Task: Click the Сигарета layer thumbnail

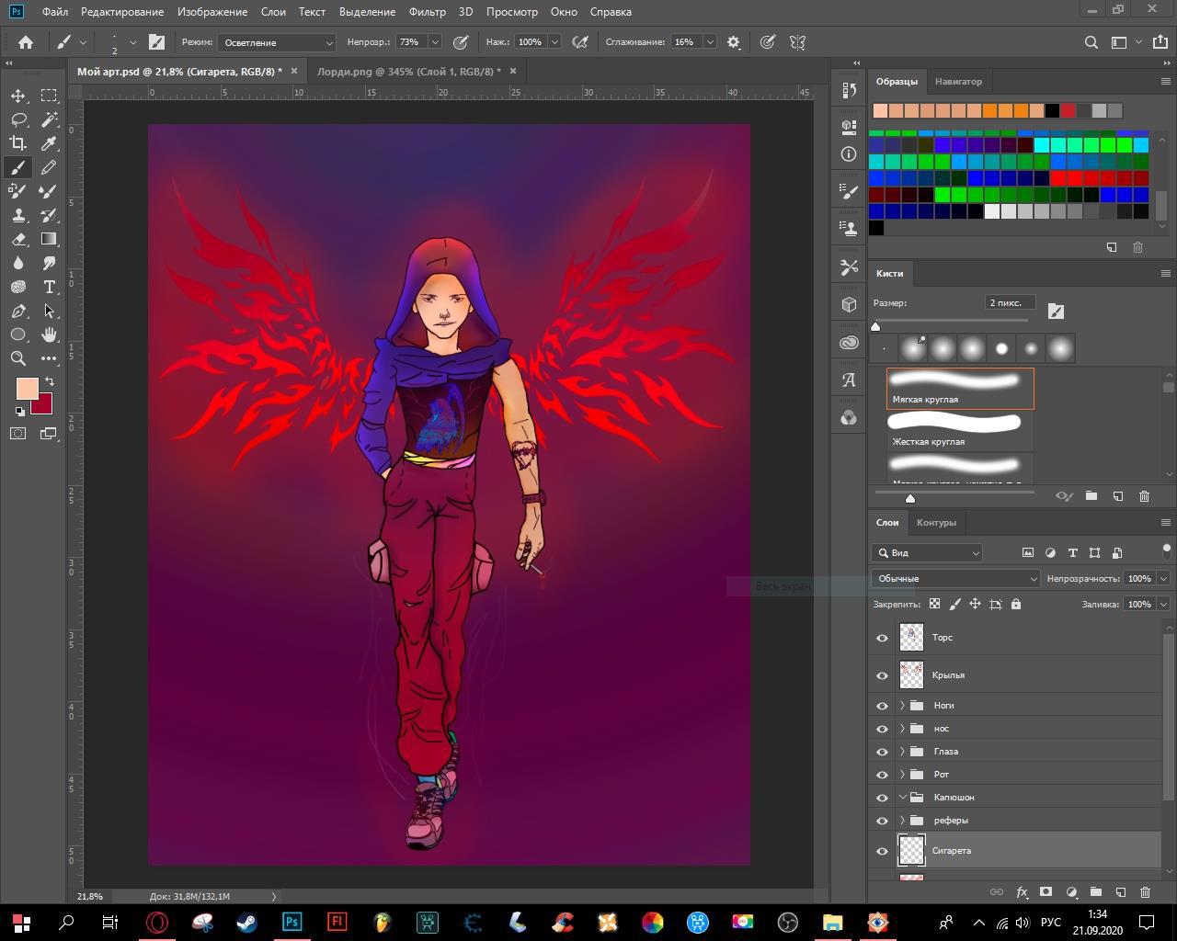Action: pos(911,851)
